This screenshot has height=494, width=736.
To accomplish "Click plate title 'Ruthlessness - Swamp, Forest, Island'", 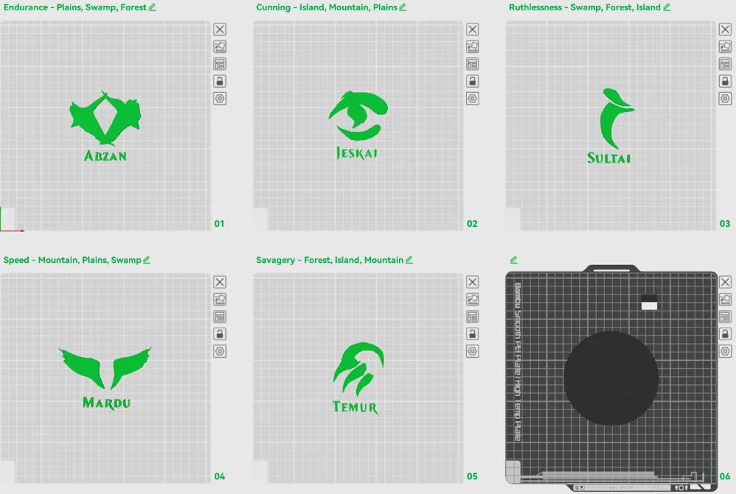I will (x=585, y=7).
